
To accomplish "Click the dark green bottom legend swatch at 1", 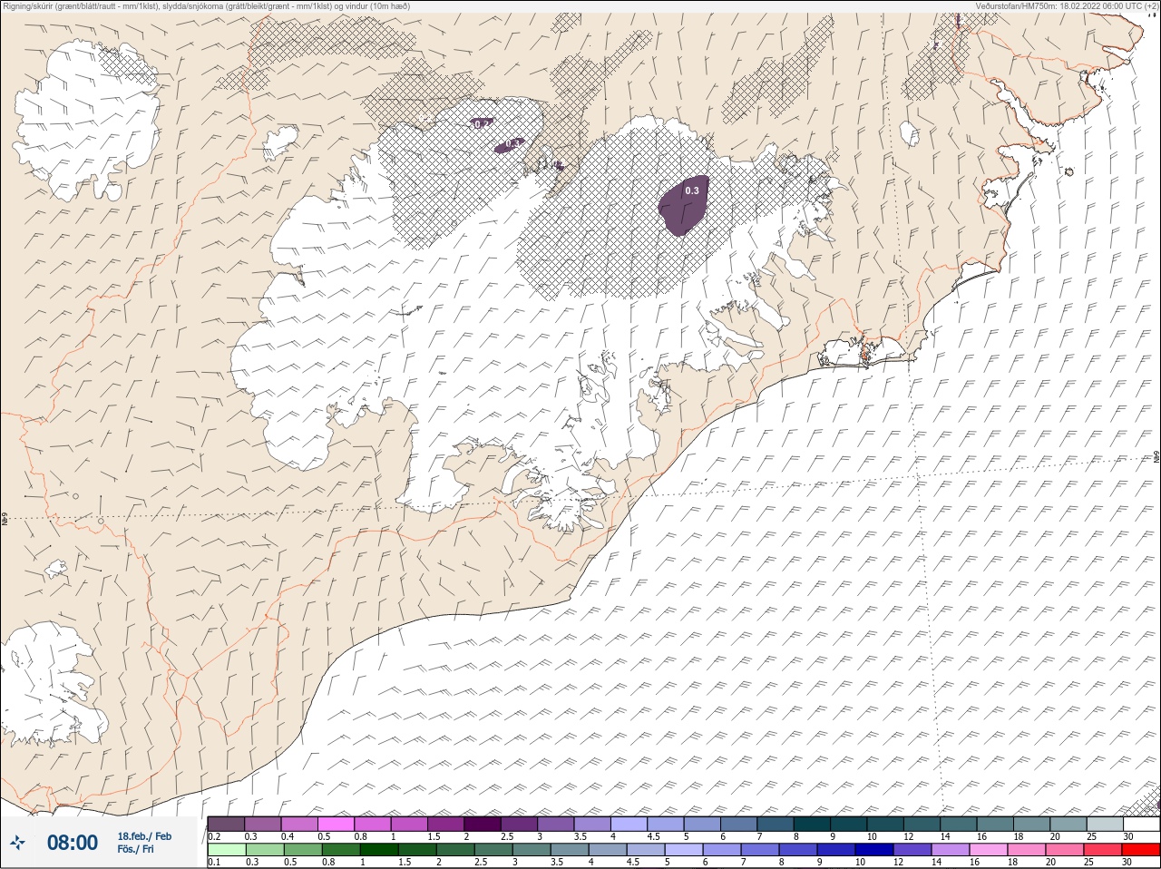I will pos(378,850).
